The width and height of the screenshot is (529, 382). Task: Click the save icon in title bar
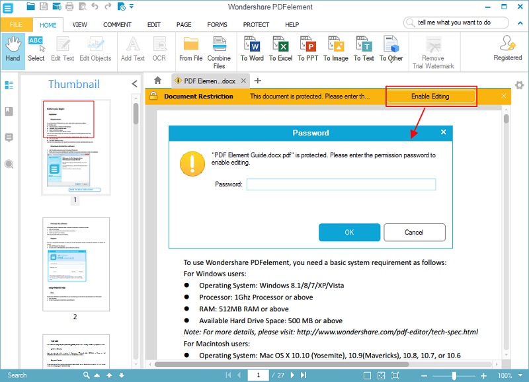[44, 6]
